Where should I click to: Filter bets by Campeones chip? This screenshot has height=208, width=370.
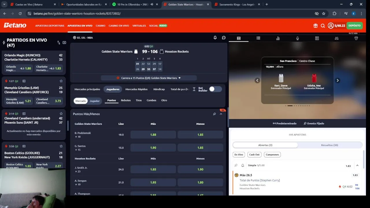272,155
